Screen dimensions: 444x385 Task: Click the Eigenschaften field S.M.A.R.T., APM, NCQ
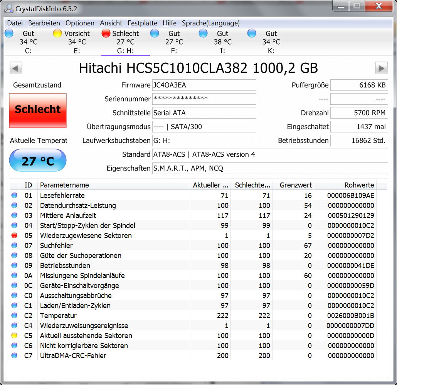270,168
